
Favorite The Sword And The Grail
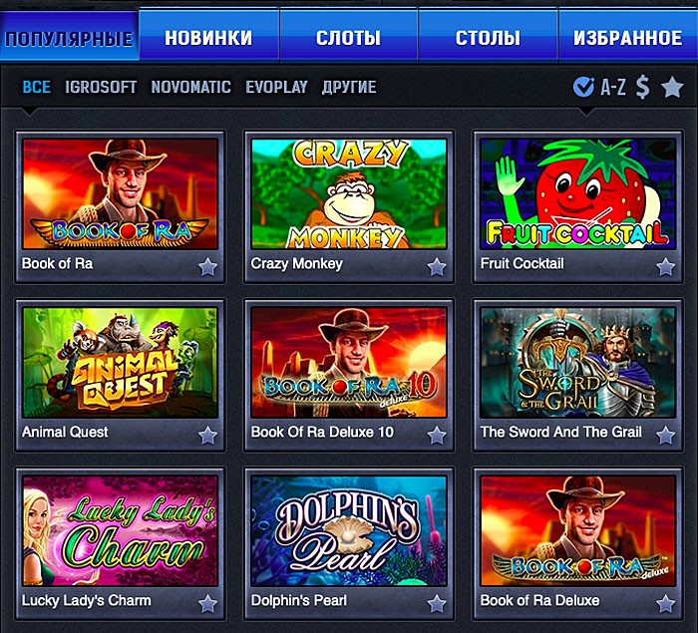click(x=665, y=436)
